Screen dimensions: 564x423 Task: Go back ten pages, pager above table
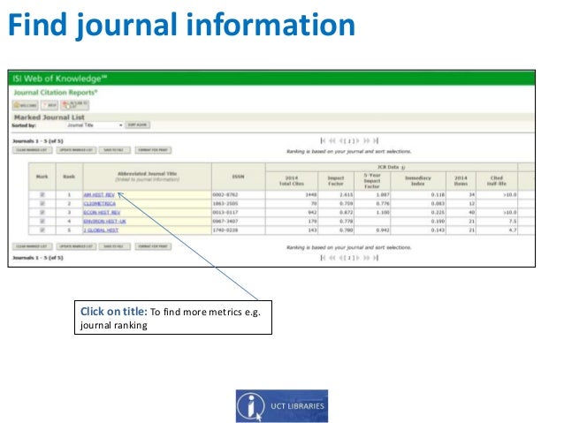332,140
